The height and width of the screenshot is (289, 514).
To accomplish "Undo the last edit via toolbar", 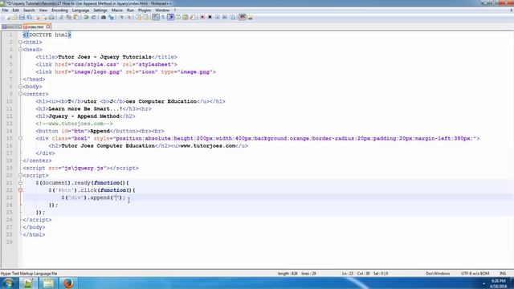I will point(86,18).
